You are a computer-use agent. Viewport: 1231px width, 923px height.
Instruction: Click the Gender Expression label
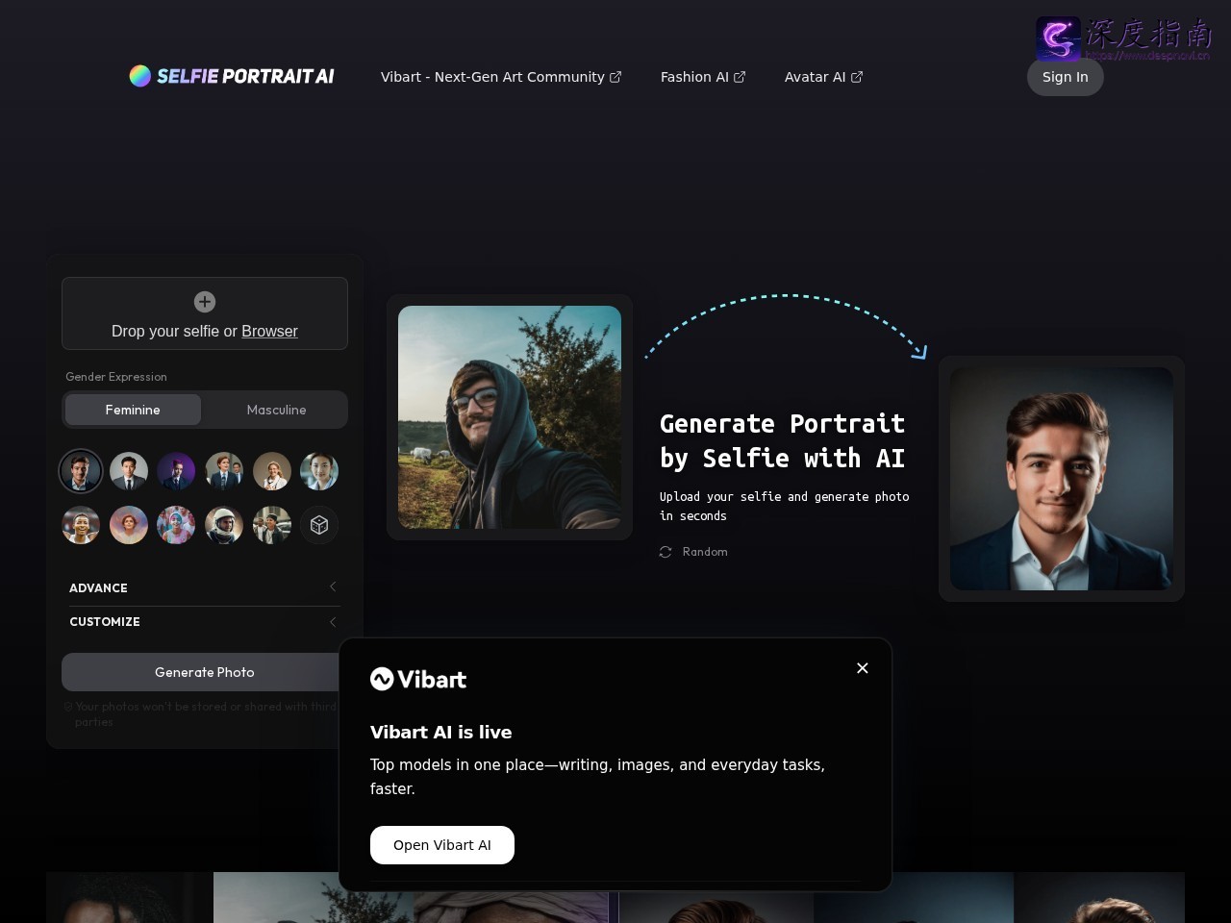(x=116, y=377)
